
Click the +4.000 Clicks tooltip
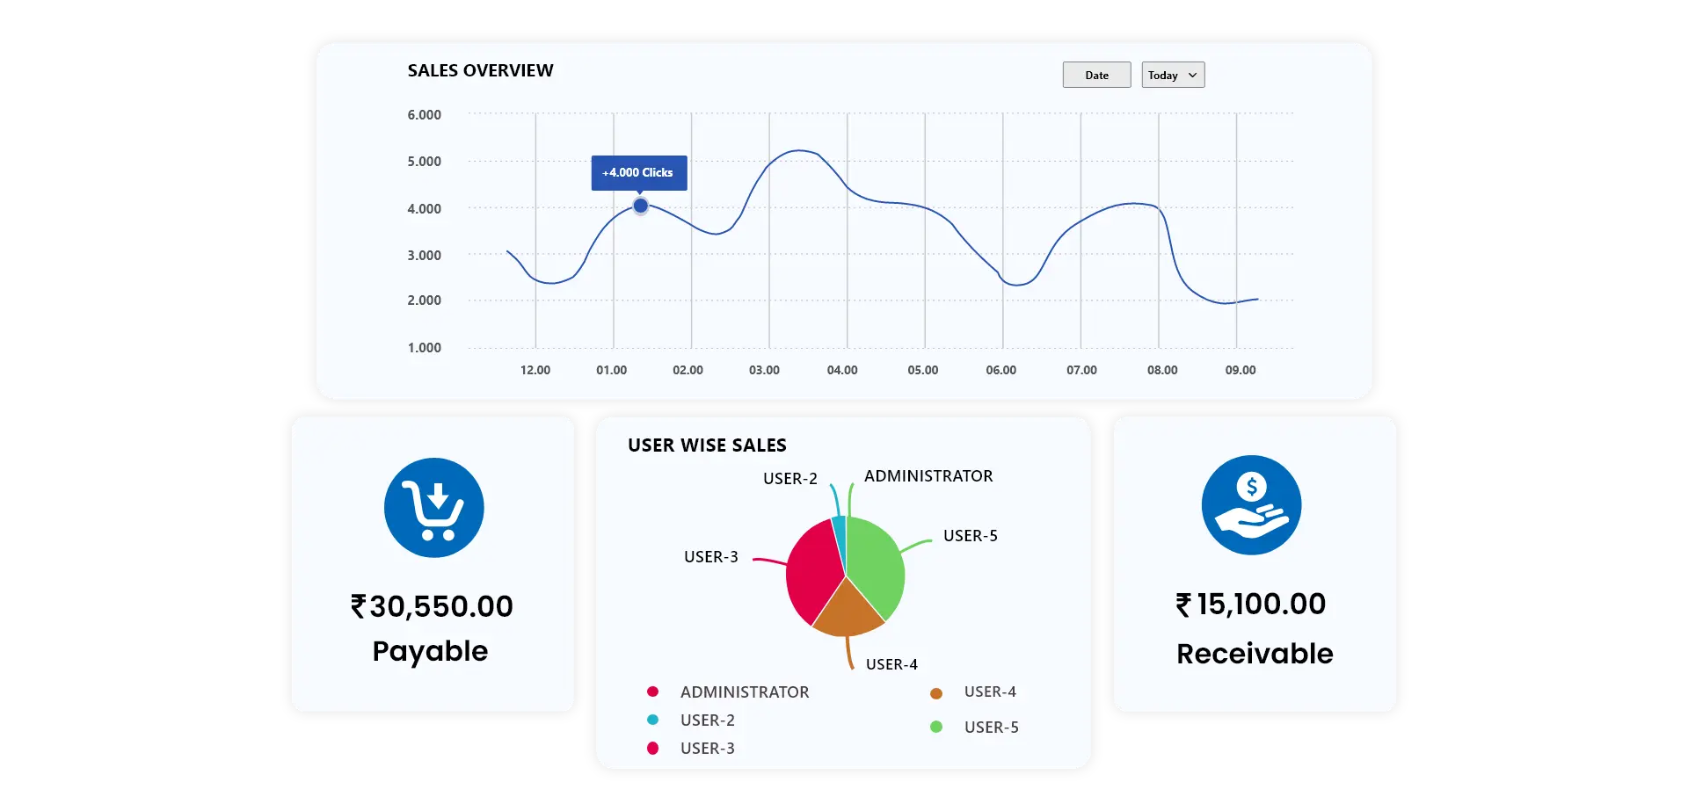click(638, 173)
